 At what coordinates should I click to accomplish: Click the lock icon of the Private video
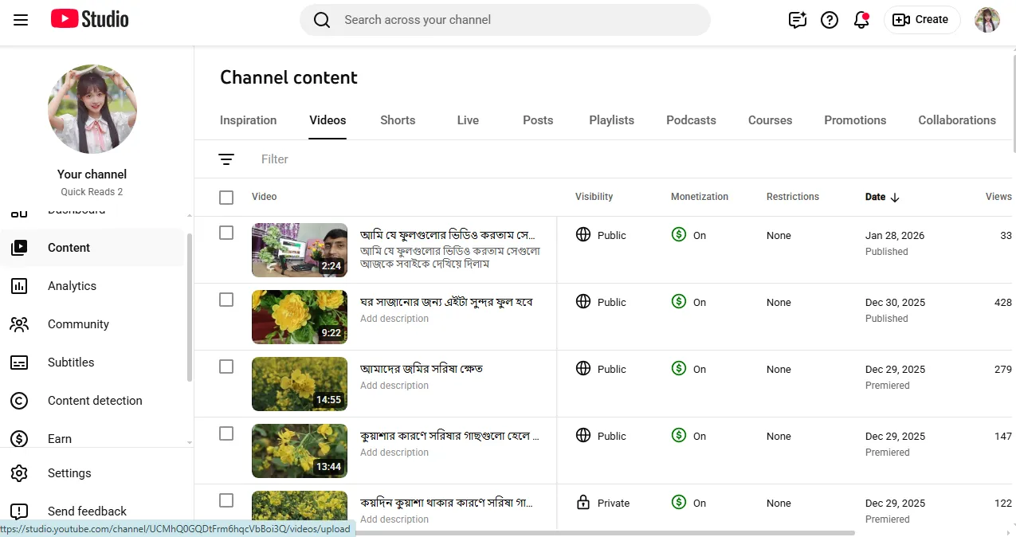coord(583,502)
